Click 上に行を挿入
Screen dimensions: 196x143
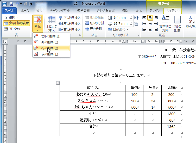tap(51, 24)
